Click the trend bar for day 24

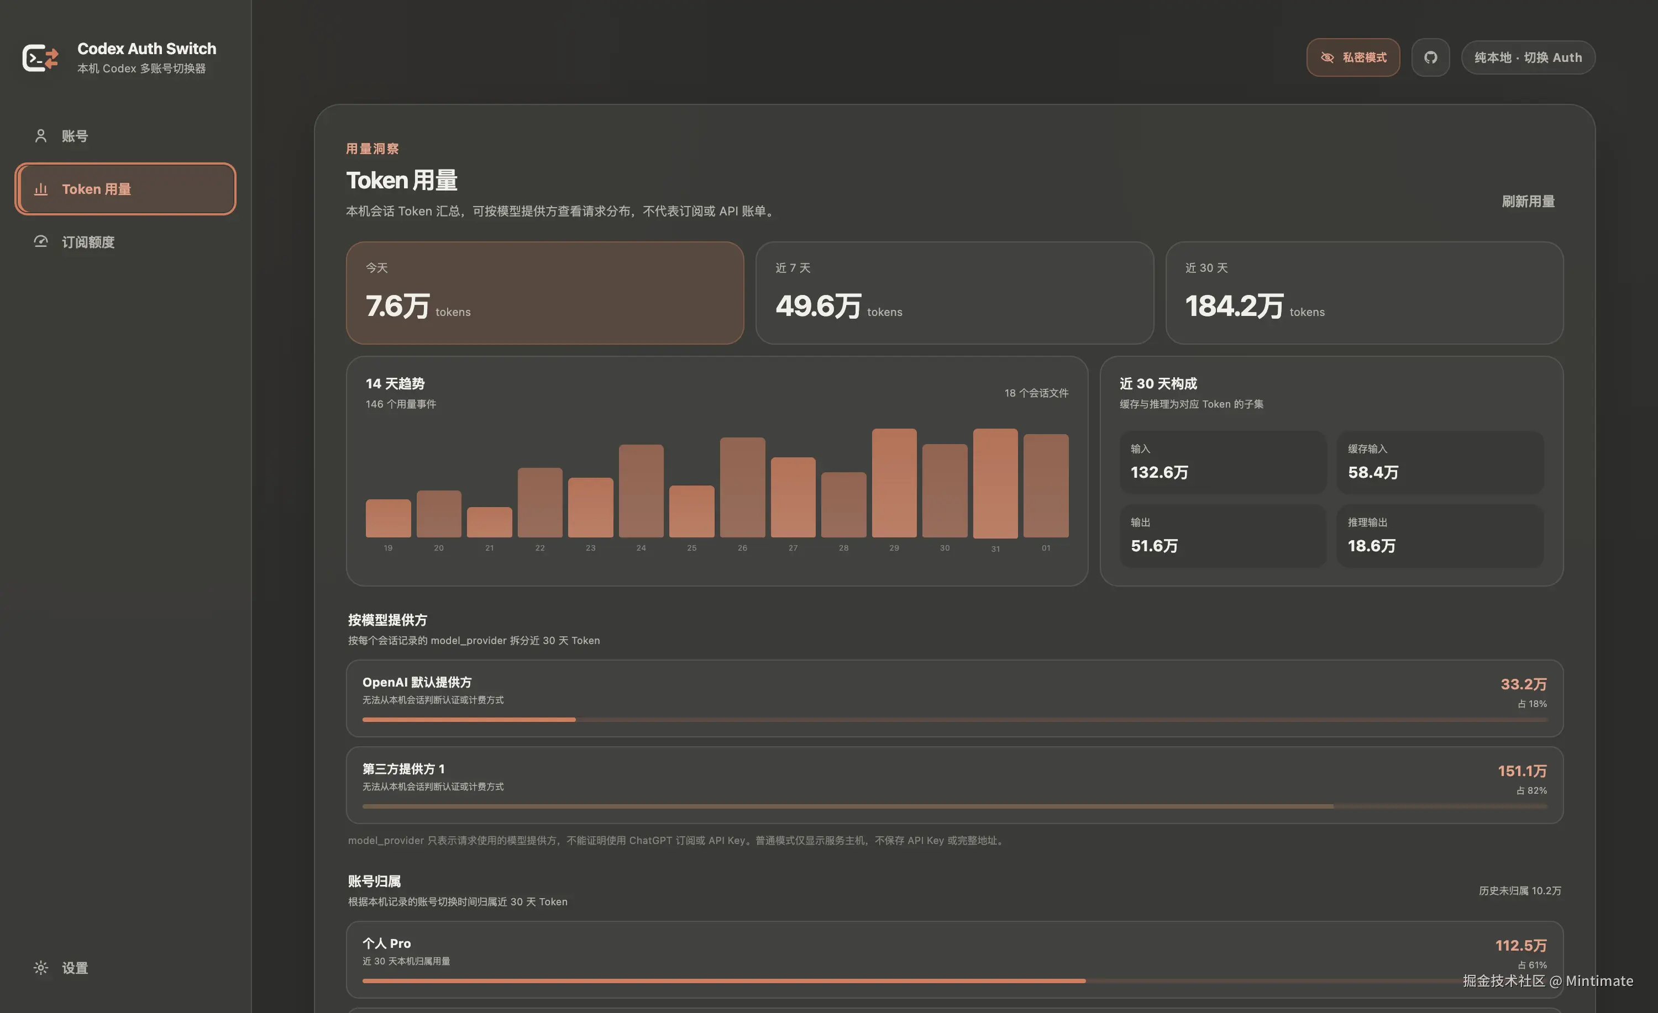coord(641,490)
